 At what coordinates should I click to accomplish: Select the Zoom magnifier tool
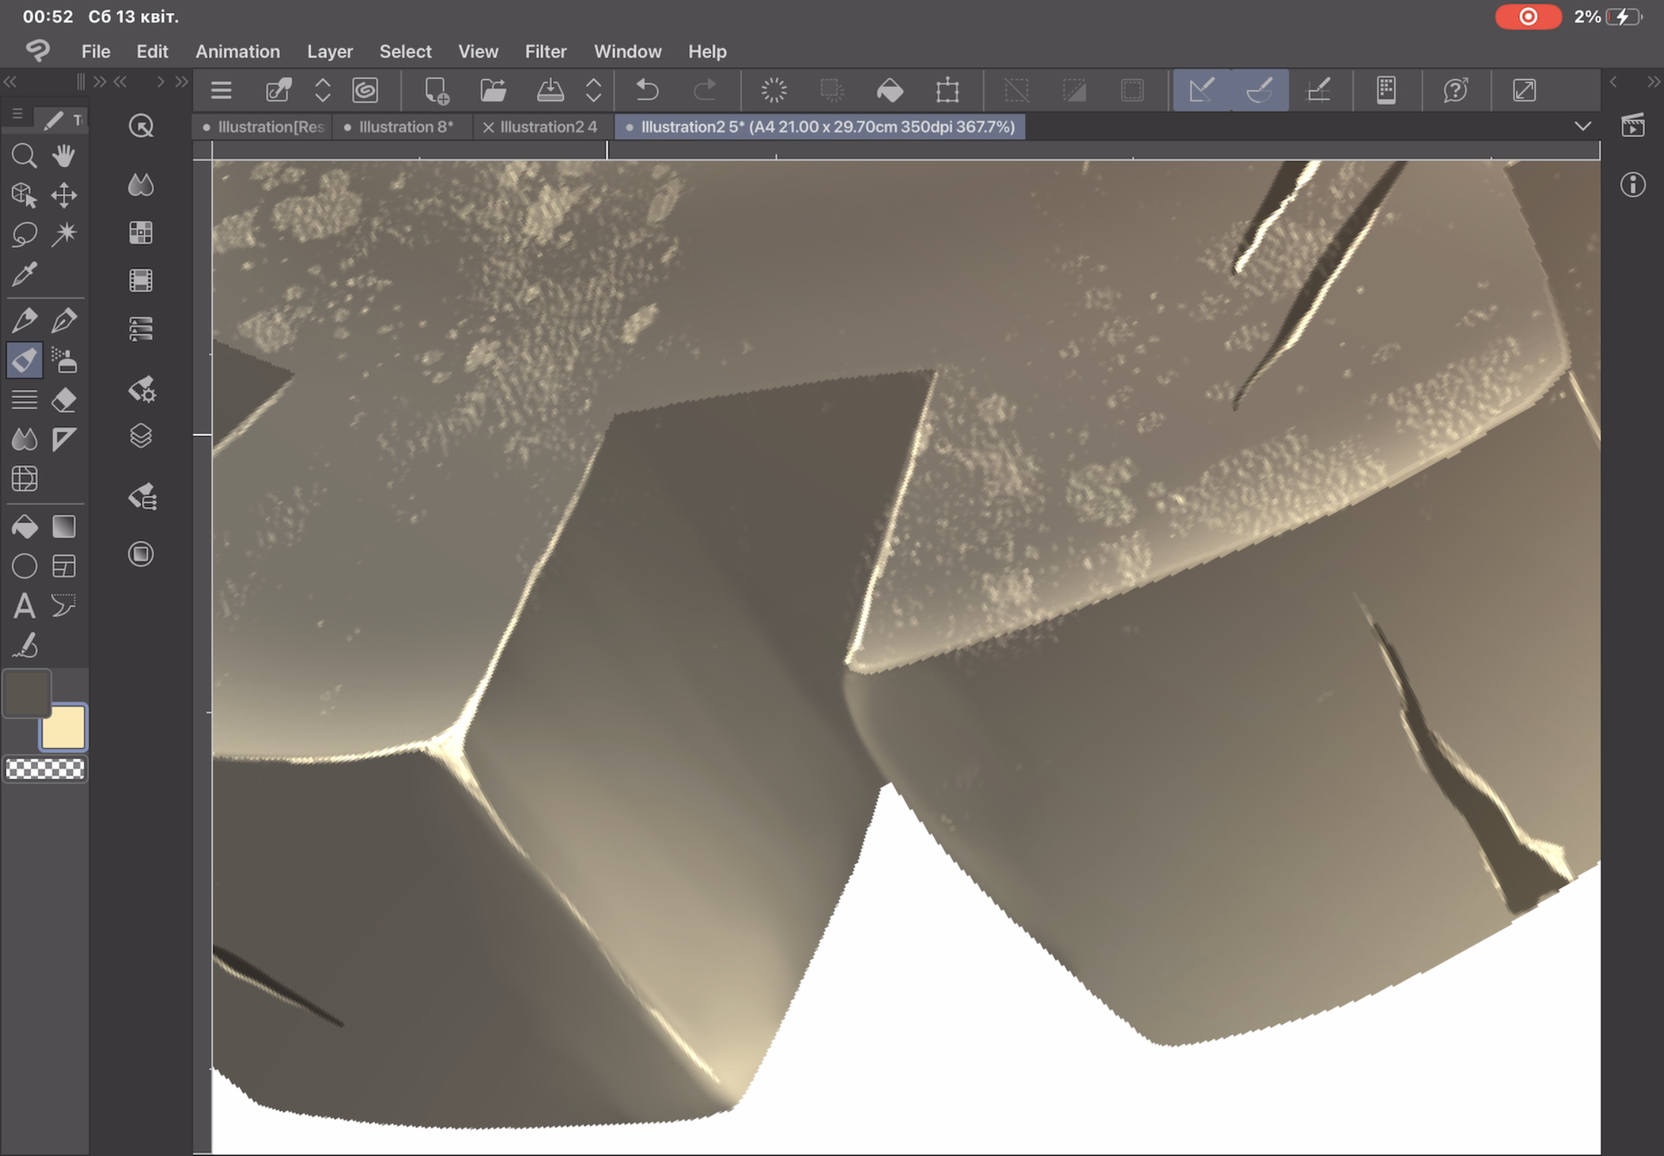tap(24, 156)
